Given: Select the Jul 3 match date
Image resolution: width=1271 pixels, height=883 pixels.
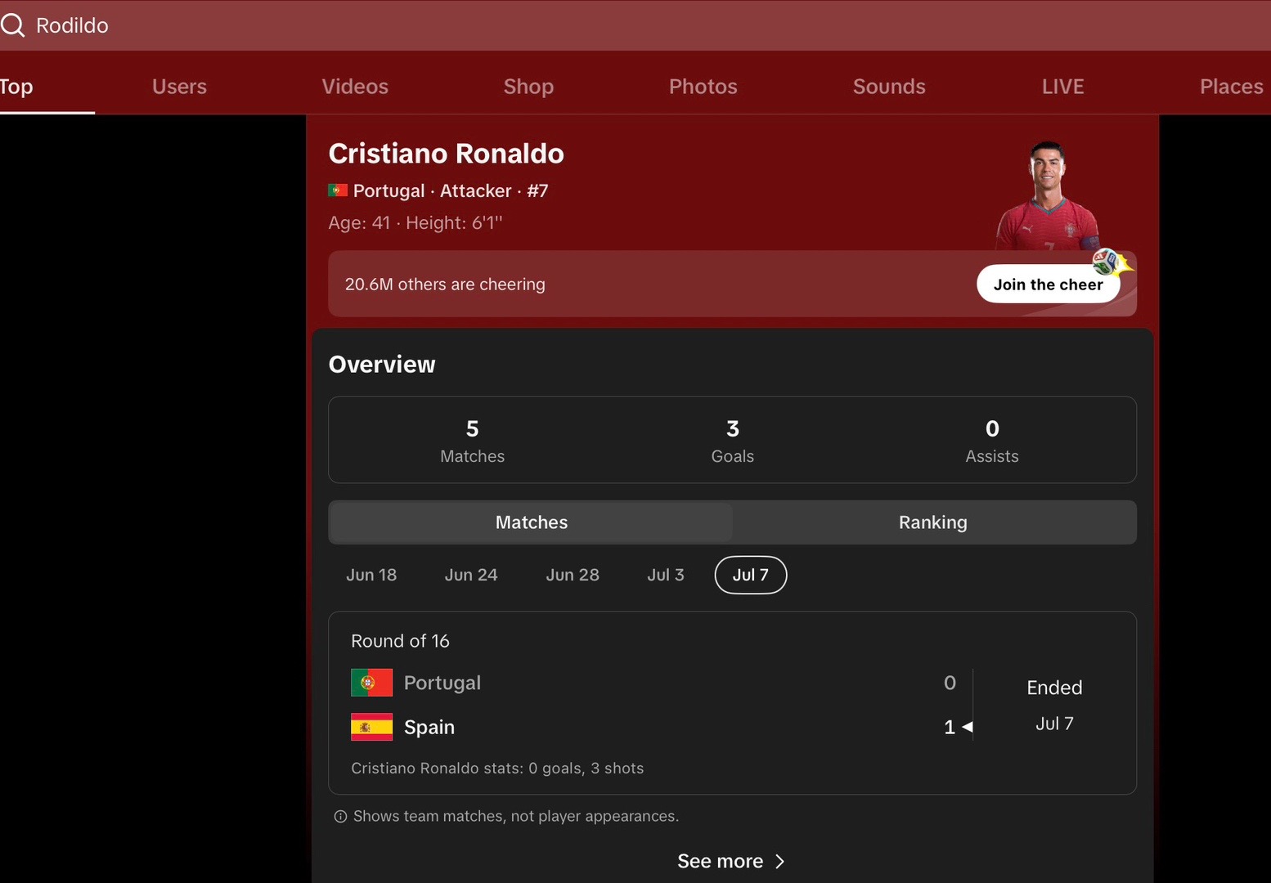Looking at the screenshot, I should pyautogui.click(x=666, y=575).
